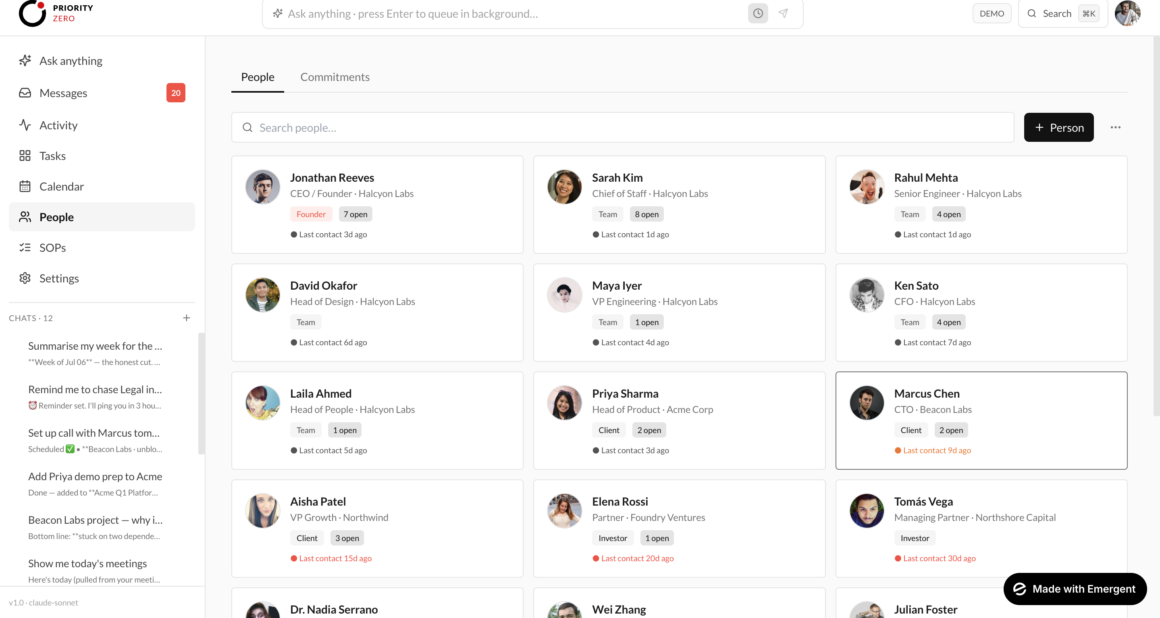
Task: Click the Client tag on Priya Sharma
Action: (x=609, y=430)
